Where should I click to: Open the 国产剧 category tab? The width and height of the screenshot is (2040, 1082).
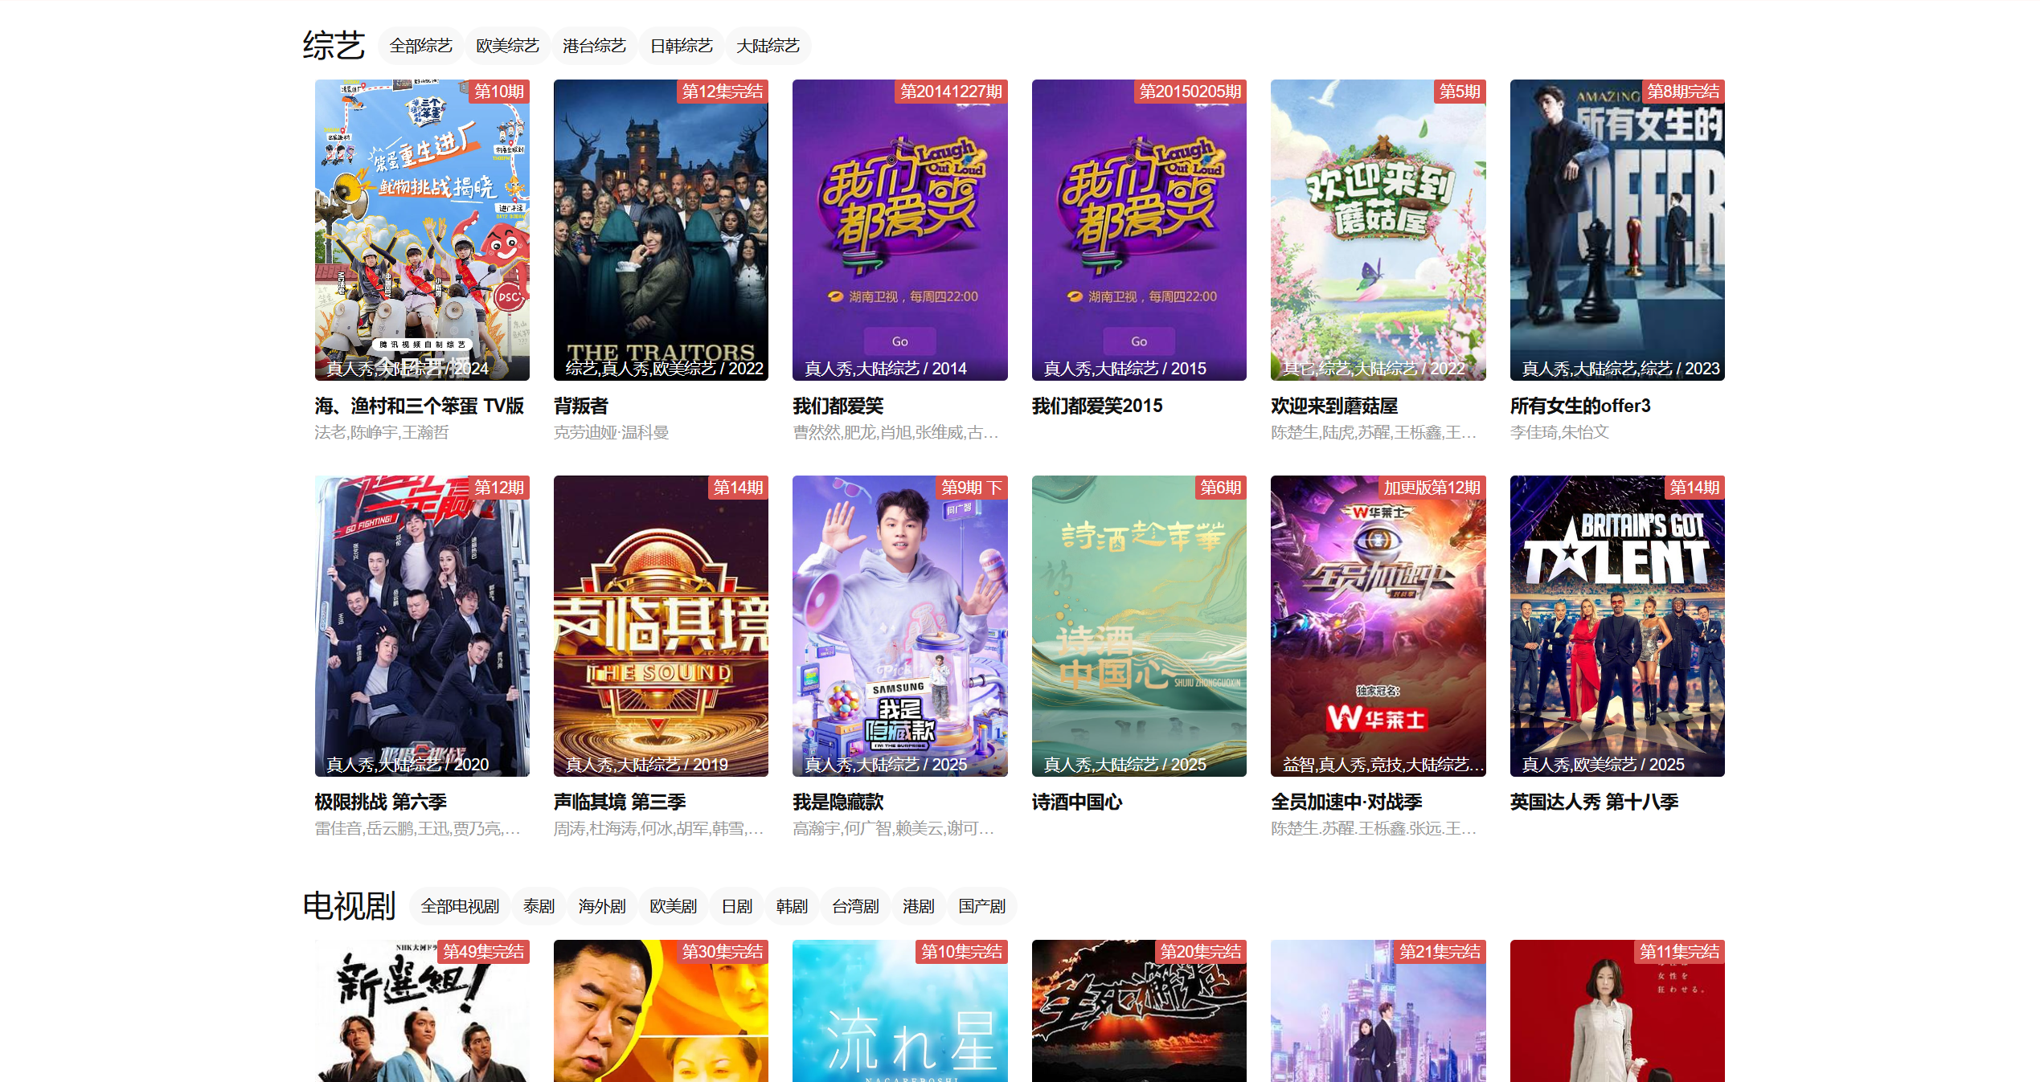tap(981, 906)
